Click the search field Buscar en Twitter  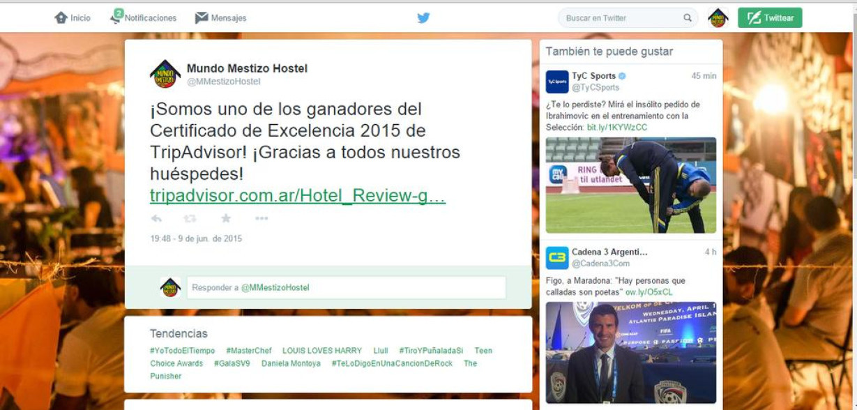[x=628, y=18]
